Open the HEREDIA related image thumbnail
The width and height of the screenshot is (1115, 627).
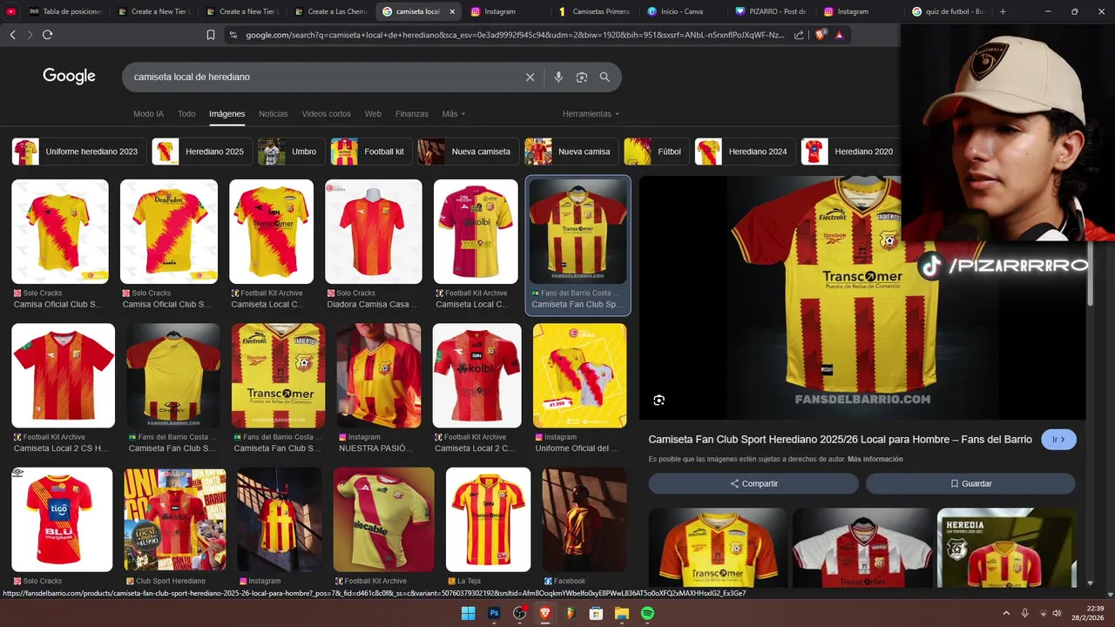(x=1006, y=547)
